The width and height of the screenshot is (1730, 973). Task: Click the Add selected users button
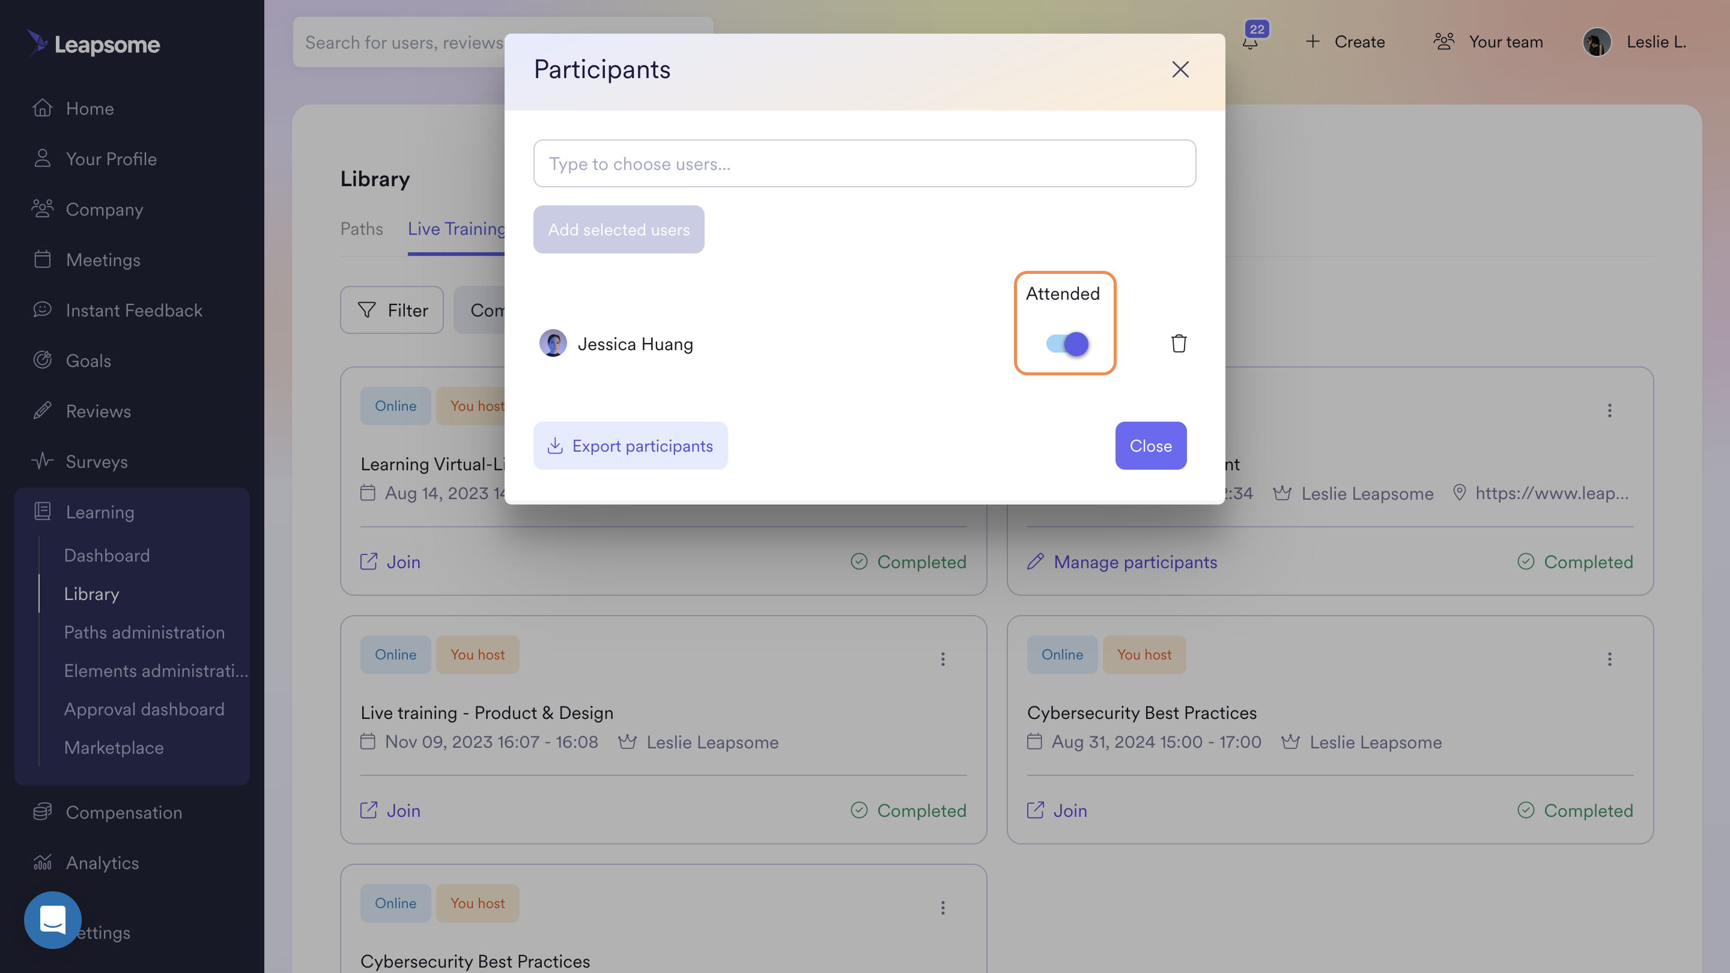click(619, 229)
